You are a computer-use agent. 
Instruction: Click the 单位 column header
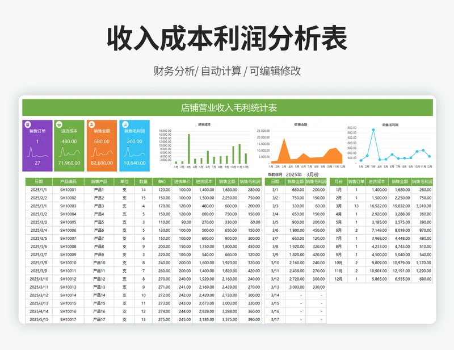point(124,181)
